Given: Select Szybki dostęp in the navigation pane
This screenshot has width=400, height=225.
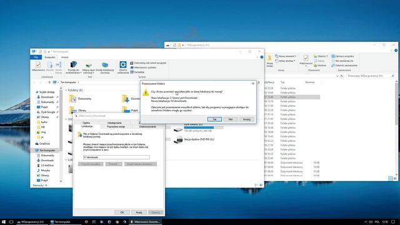Looking at the screenshot, I should [46, 92].
